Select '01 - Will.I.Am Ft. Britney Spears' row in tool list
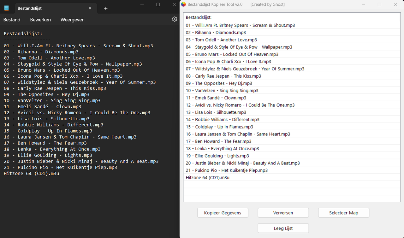404x238 pixels. [292, 25]
